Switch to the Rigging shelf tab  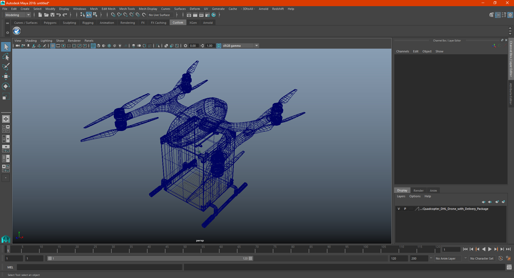tap(88, 23)
